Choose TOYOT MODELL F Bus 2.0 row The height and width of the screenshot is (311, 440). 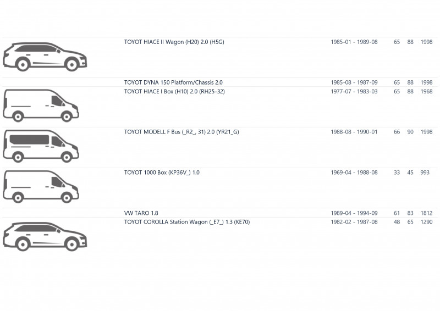click(x=182, y=132)
